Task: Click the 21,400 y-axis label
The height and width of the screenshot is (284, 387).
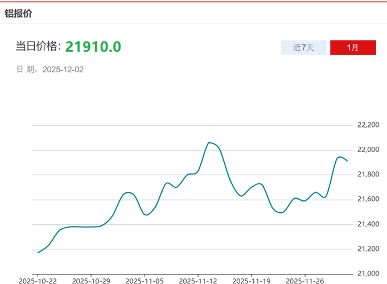Action: pyautogui.click(x=368, y=224)
